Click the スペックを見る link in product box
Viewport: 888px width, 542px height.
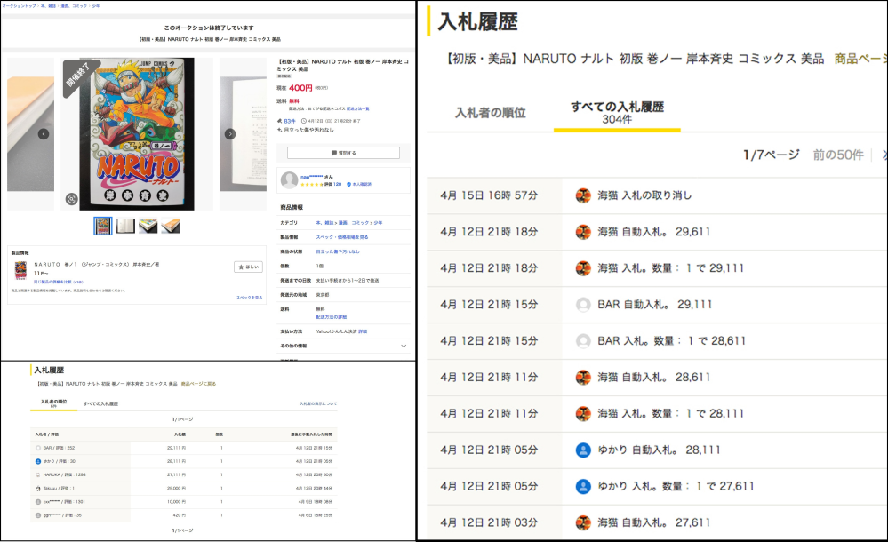point(249,298)
